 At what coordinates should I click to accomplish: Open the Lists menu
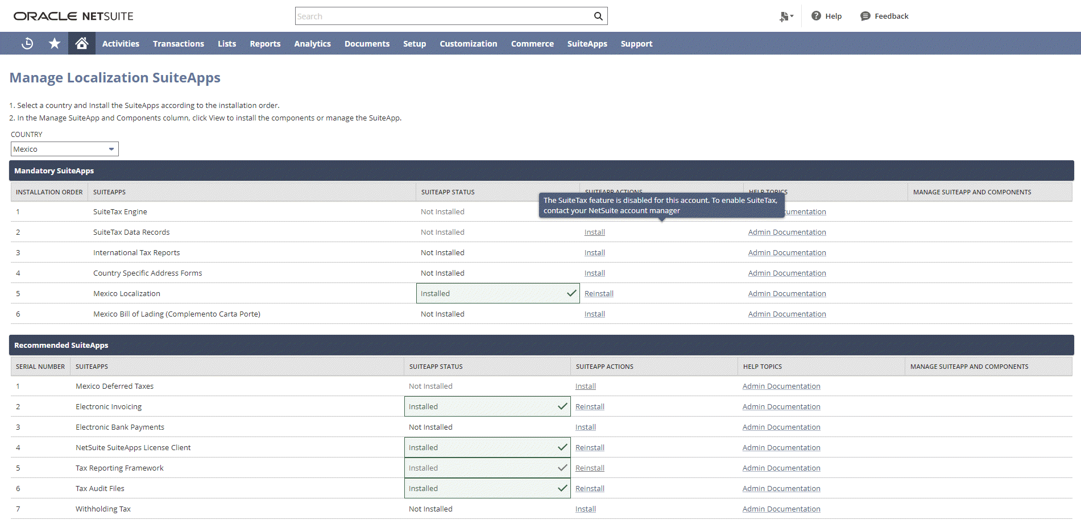coord(227,44)
